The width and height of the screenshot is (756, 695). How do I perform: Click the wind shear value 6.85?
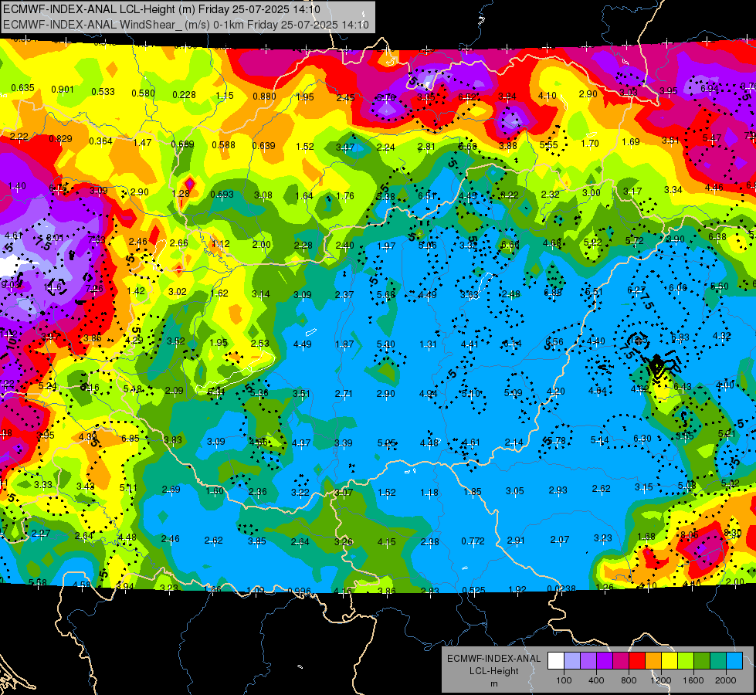pyautogui.click(x=131, y=439)
